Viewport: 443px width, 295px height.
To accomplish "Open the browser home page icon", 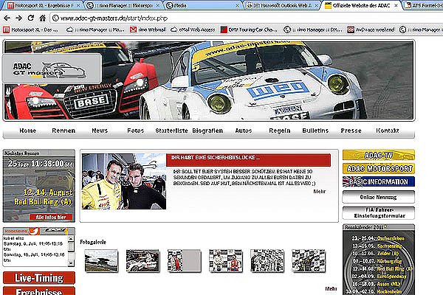I will click(42, 18).
